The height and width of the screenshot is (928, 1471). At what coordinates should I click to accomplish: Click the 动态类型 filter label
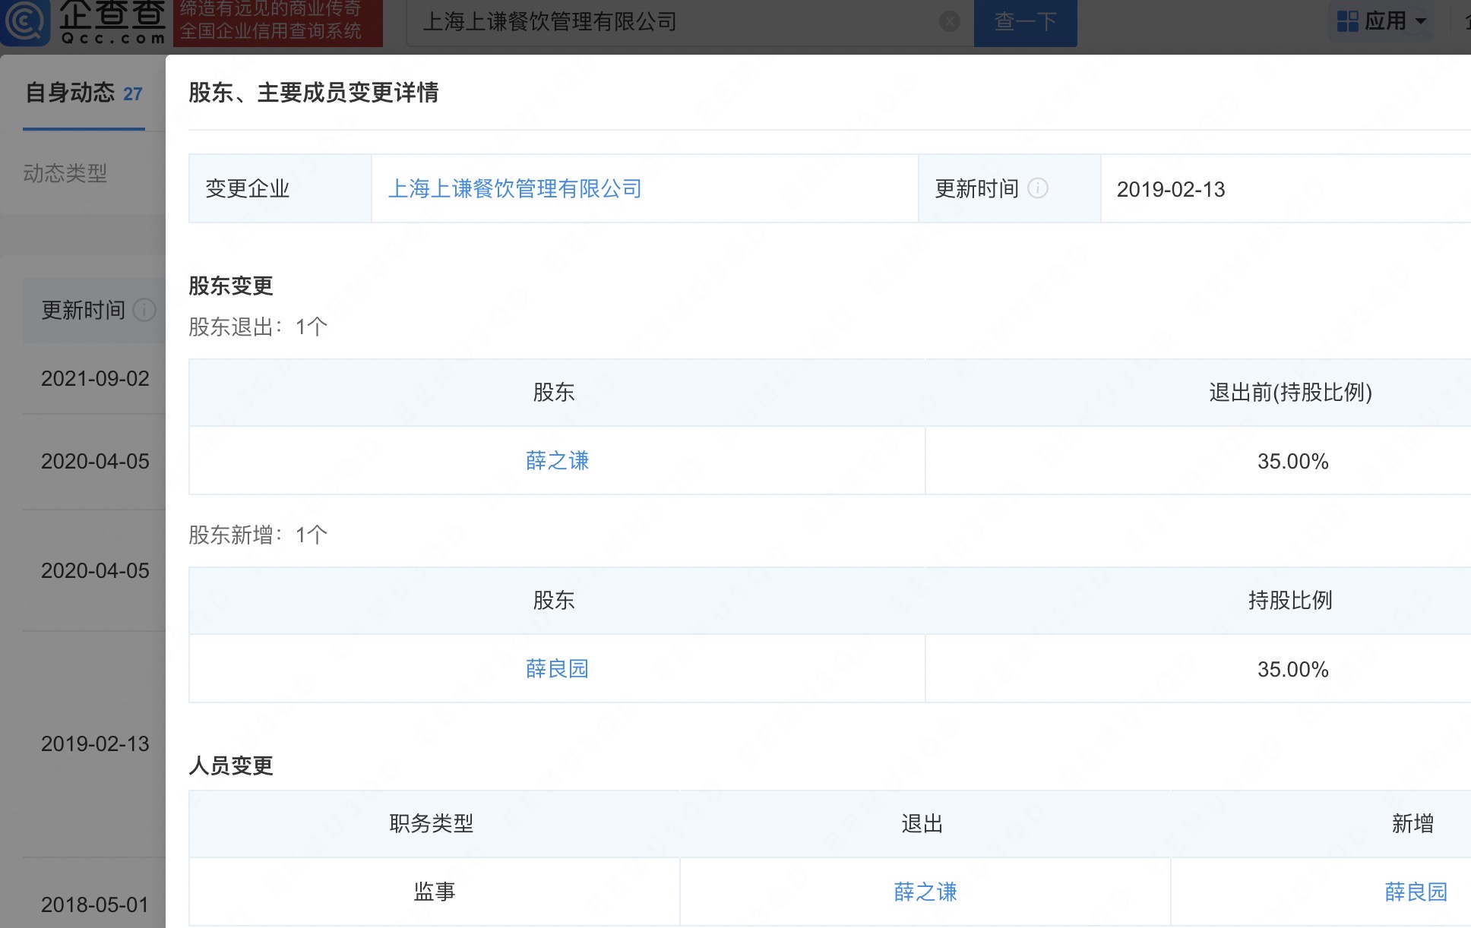65,174
